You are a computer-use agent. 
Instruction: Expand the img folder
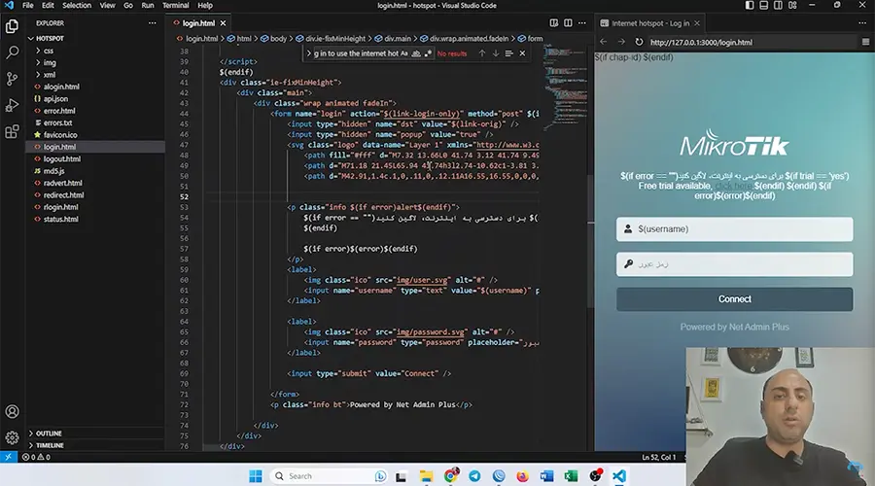point(95,62)
